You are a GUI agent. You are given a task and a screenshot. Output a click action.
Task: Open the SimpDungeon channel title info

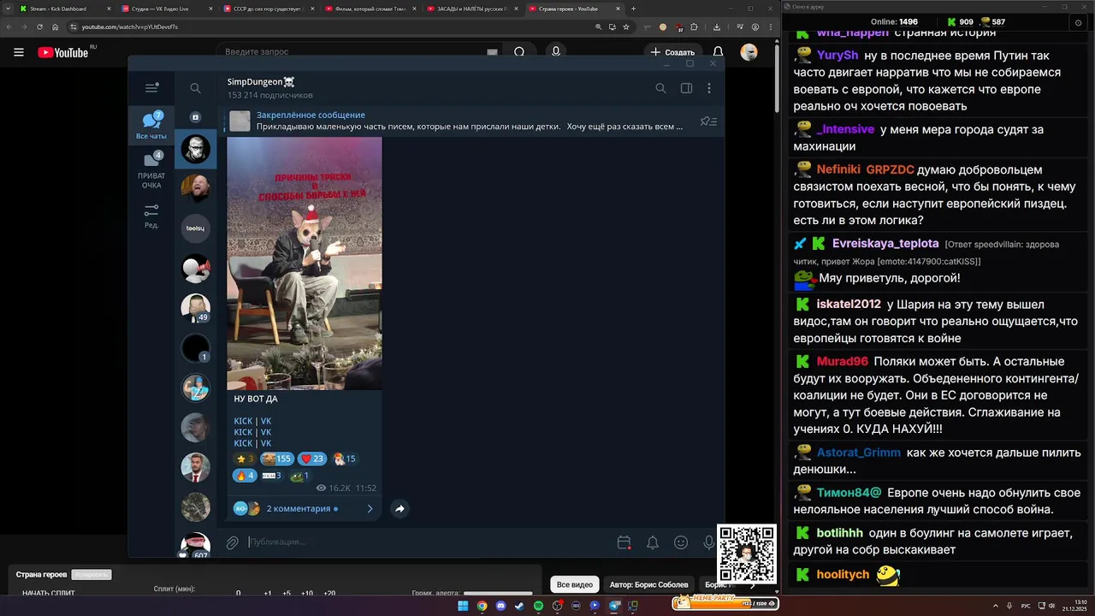click(x=261, y=82)
